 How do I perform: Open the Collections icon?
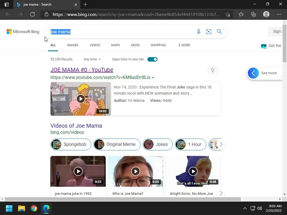pyautogui.click(x=253, y=14)
